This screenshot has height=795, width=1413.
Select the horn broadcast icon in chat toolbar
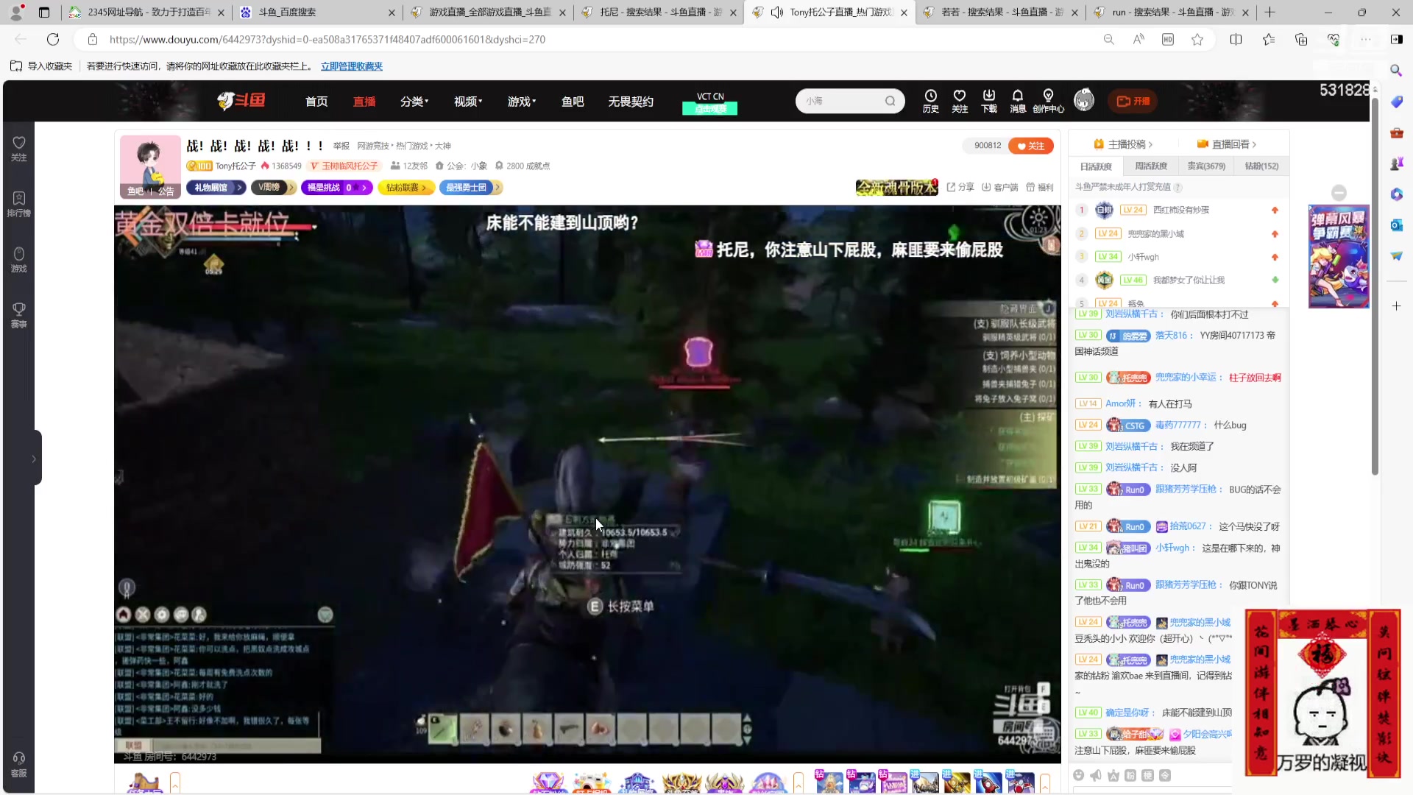(x=1096, y=775)
